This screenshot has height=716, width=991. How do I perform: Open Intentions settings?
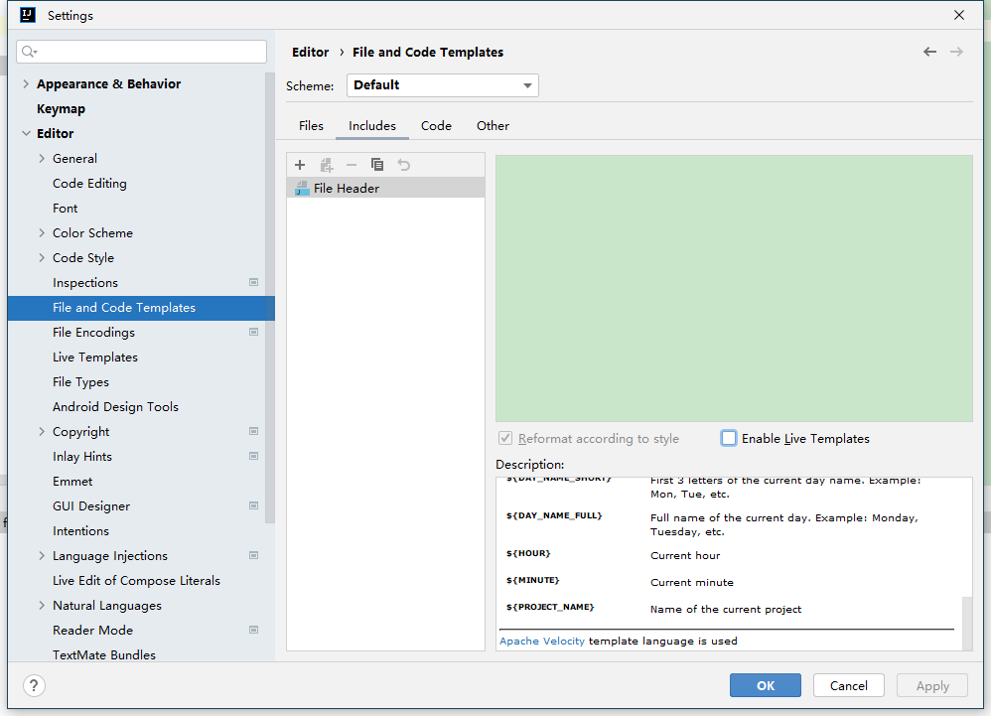pyautogui.click(x=80, y=531)
